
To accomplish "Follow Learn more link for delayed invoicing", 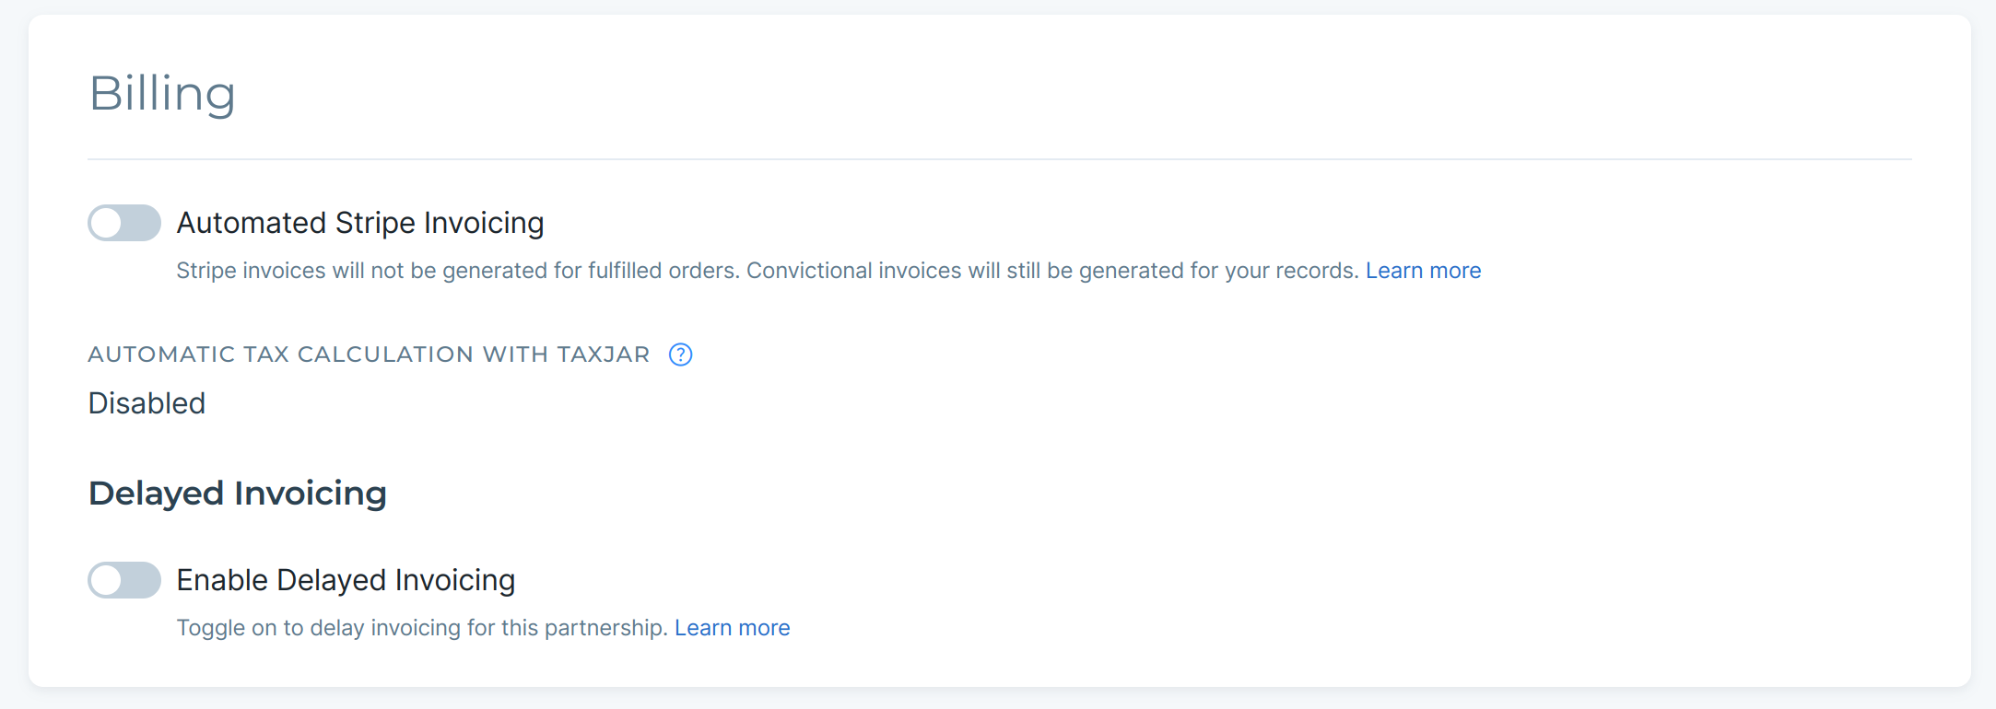I will pyautogui.click(x=732, y=628).
